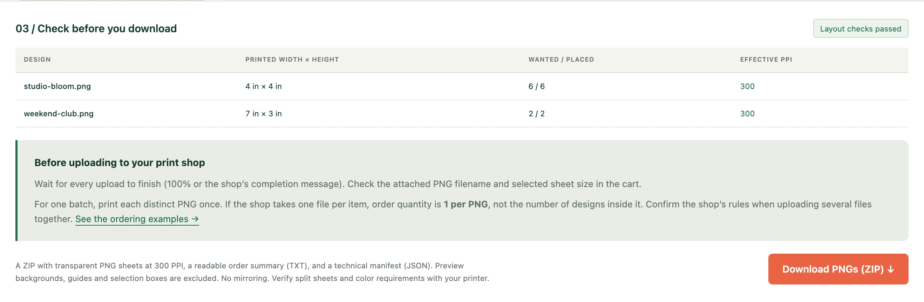Click the 300 PPI value for studio-bloom.png
Screen dimensions: 924x302
(x=747, y=86)
